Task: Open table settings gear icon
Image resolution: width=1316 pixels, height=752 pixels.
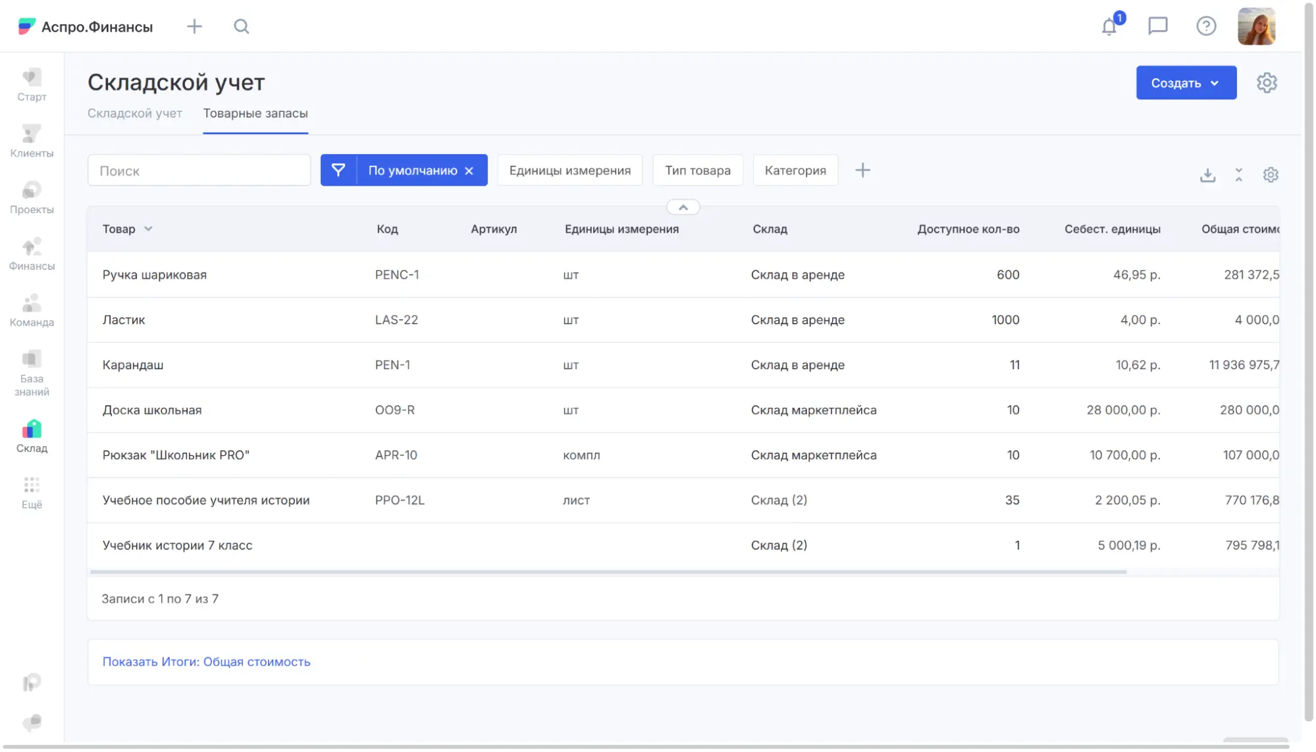Action: point(1271,175)
